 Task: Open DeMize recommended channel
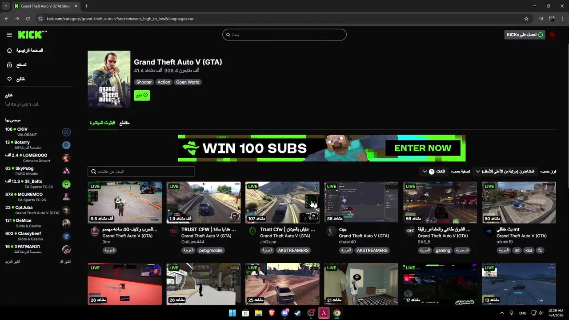coord(38,223)
